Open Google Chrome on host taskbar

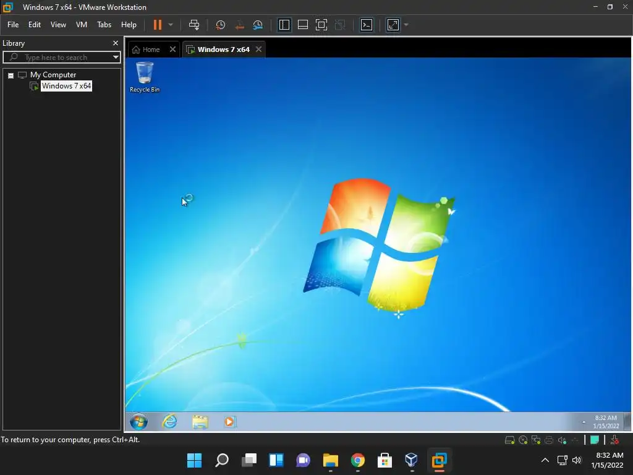tap(358, 460)
